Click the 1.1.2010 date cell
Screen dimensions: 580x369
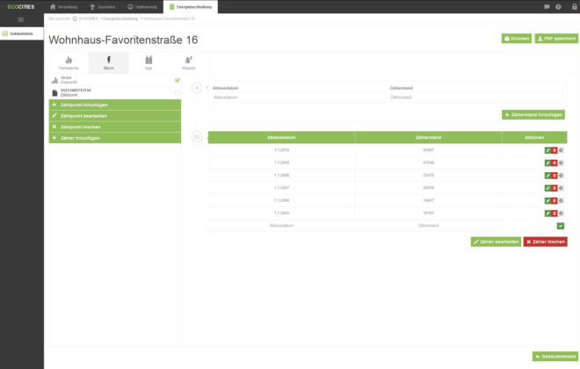click(x=281, y=150)
